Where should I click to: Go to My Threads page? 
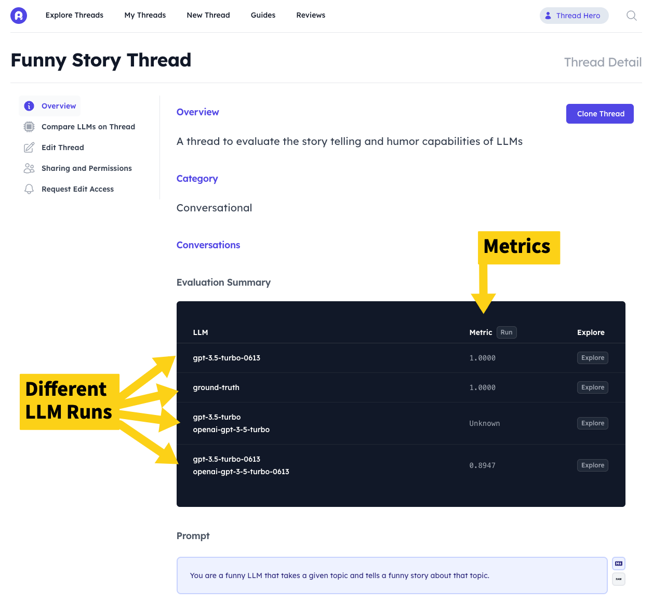(x=145, y=15)
